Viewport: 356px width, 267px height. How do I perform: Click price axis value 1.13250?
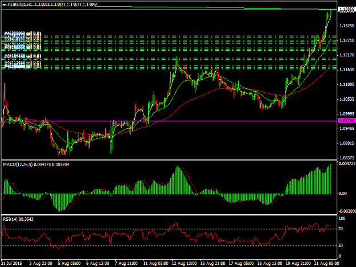pos(346,26)
